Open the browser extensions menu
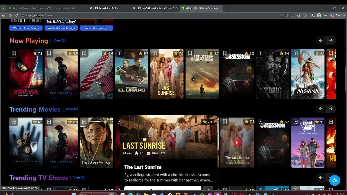This screenshot has height=195, width=347. coord(298,15)
